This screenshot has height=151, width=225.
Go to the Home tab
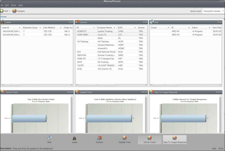[3, 17]
